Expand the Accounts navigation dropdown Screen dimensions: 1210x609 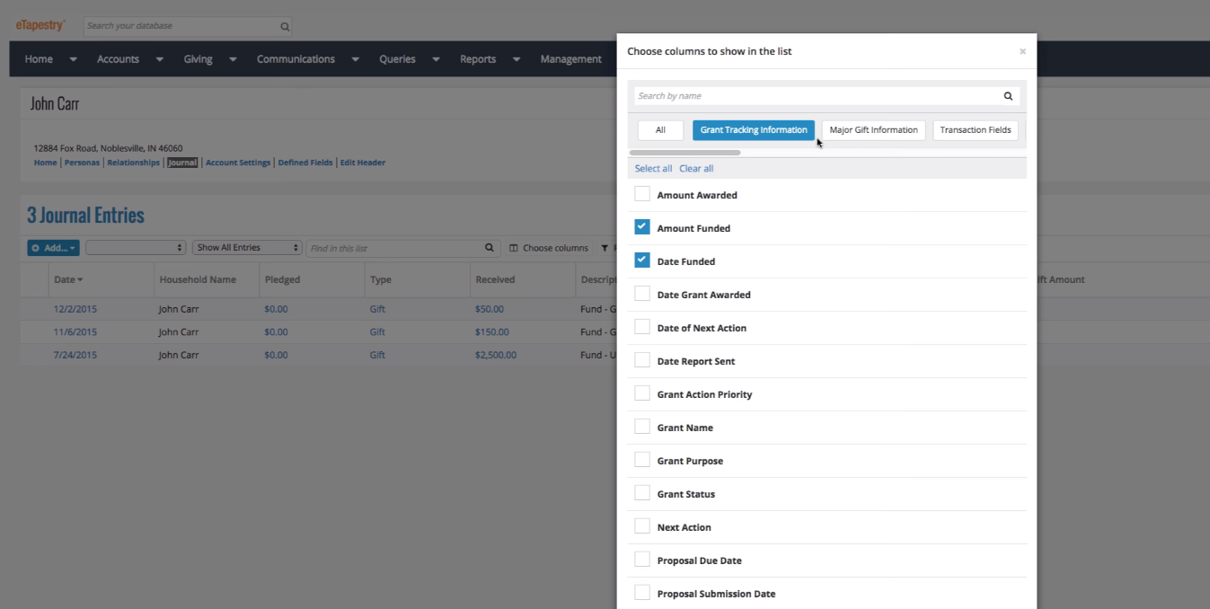click(x=159, y=58)
